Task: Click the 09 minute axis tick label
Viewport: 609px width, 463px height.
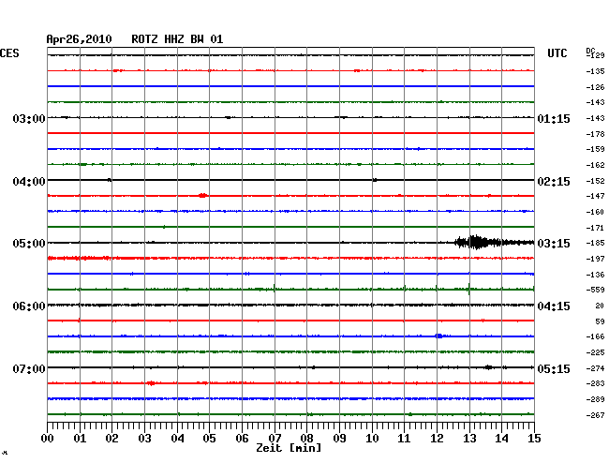Action: [339, 439]
